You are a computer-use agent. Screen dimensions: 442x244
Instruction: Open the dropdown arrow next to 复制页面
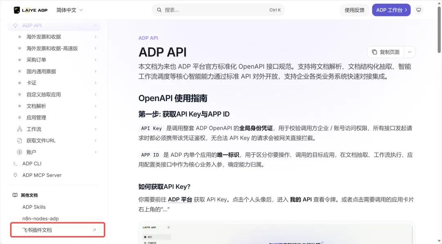coord(410,52)
